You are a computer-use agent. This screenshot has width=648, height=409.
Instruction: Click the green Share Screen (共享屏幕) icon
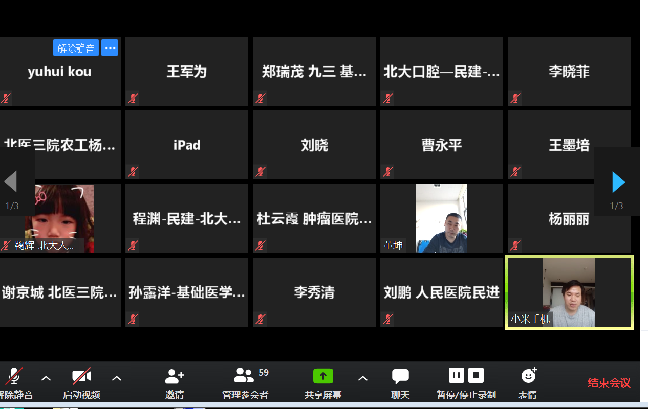coord(323,377)
